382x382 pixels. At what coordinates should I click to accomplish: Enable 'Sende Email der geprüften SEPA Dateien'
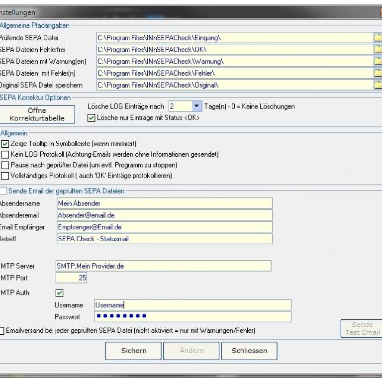(x=3, y=191)
